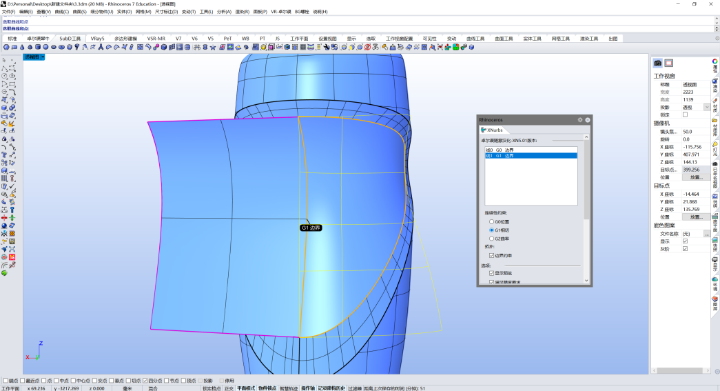Click the wrench tool icon in SubD toolbar

(x=327, y=47)
